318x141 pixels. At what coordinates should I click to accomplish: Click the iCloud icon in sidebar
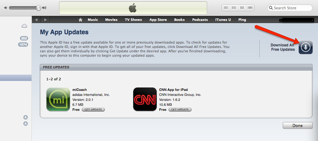(x=24, y=26)
